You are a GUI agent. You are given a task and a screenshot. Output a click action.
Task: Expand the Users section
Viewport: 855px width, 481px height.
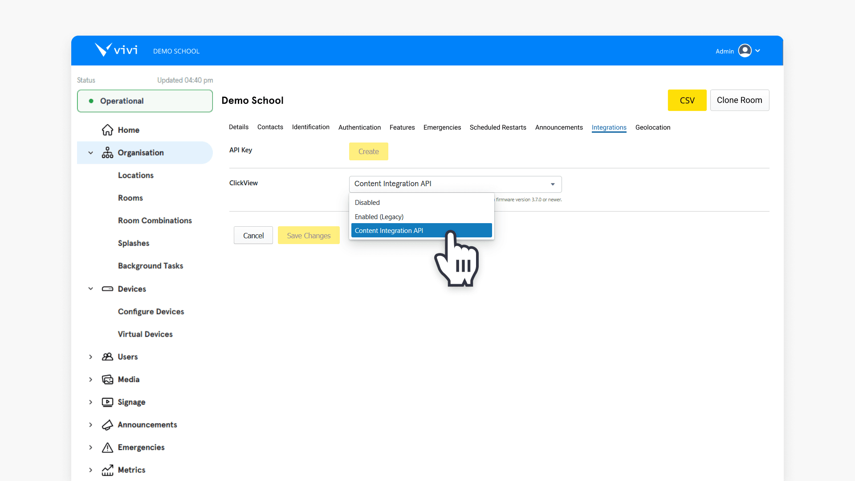coord(90,356)
